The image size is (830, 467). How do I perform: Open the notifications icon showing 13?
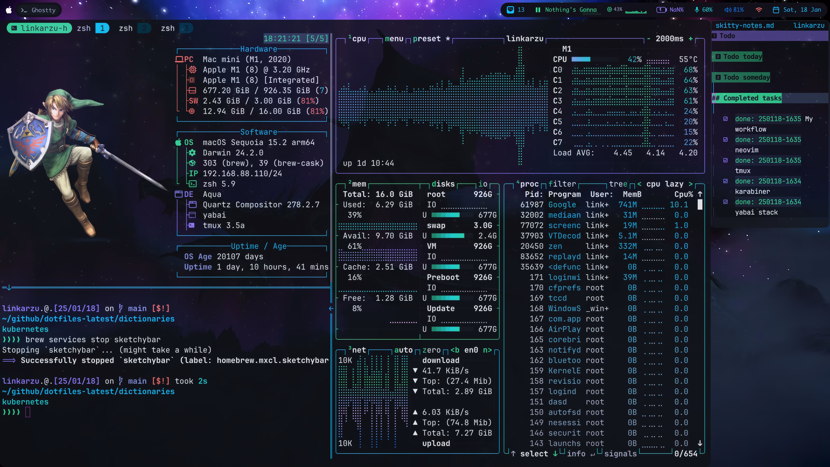click(510, 10)
